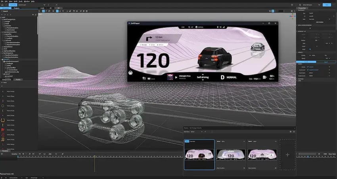
Task: Maximize the Qml2Puppet preview window
Action: point(269,23)
